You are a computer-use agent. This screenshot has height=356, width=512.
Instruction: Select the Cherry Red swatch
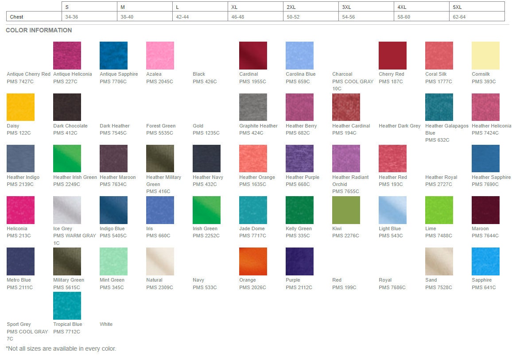pos(392,55)
